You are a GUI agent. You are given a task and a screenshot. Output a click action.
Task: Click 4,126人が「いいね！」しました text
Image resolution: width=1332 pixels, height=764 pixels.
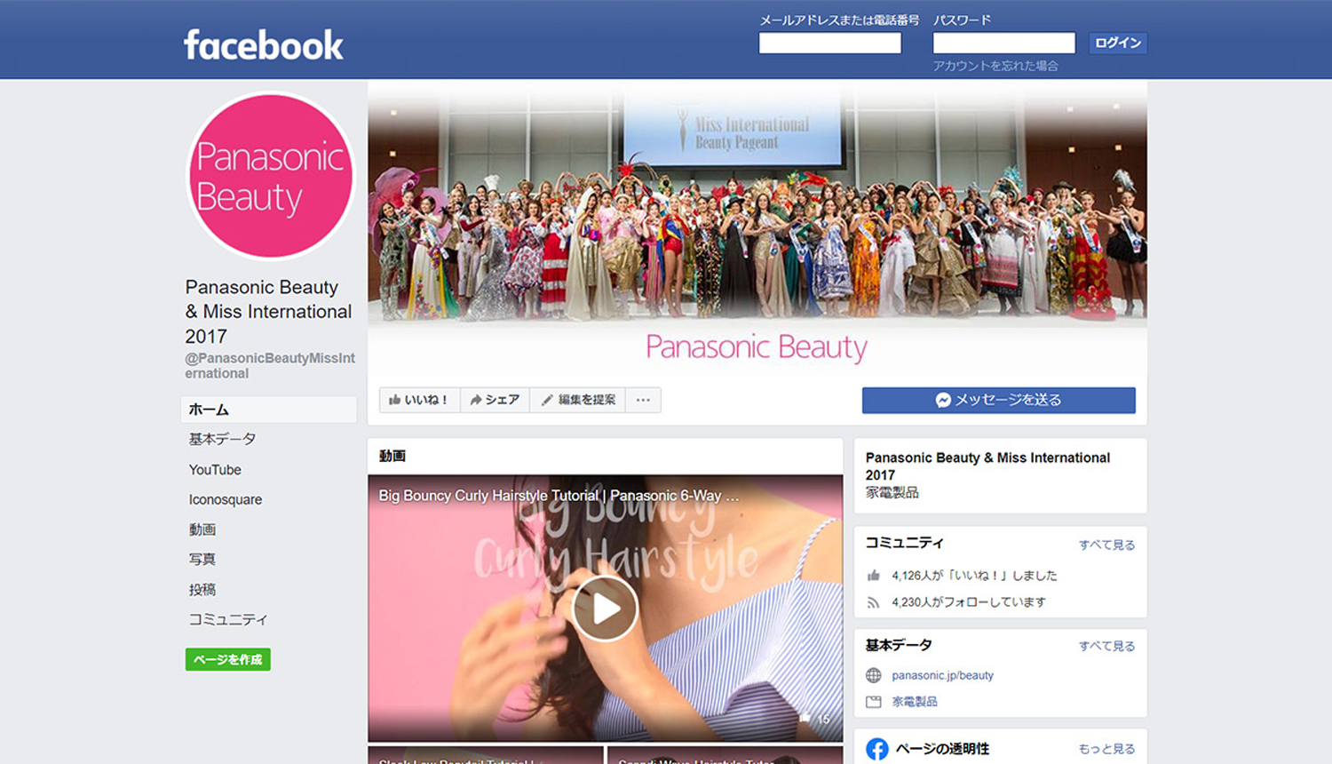tap(974, 576)
